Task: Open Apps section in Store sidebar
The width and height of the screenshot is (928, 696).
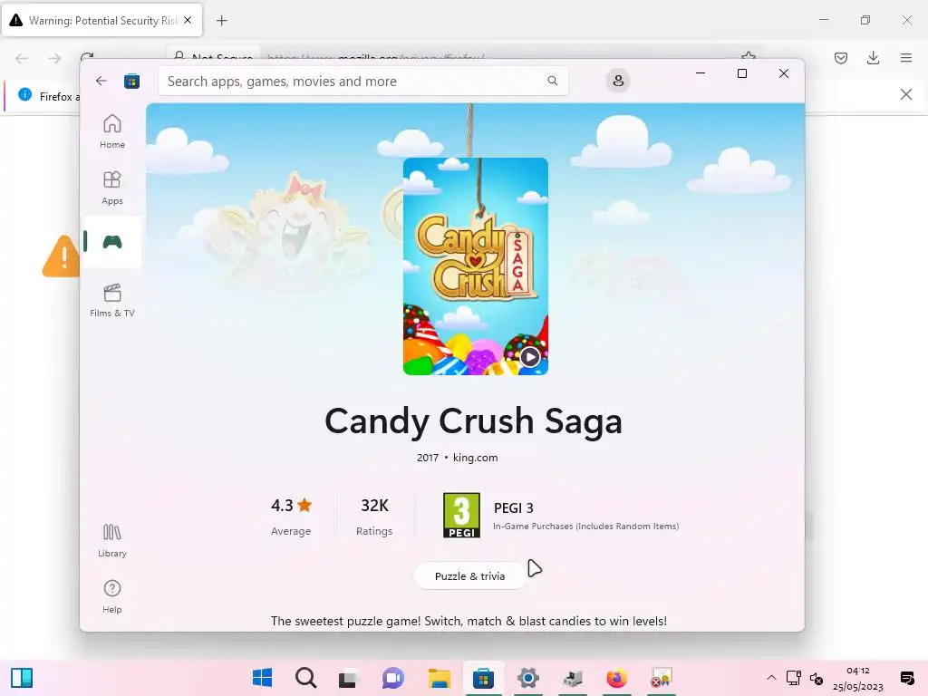Action: [111, 188]
